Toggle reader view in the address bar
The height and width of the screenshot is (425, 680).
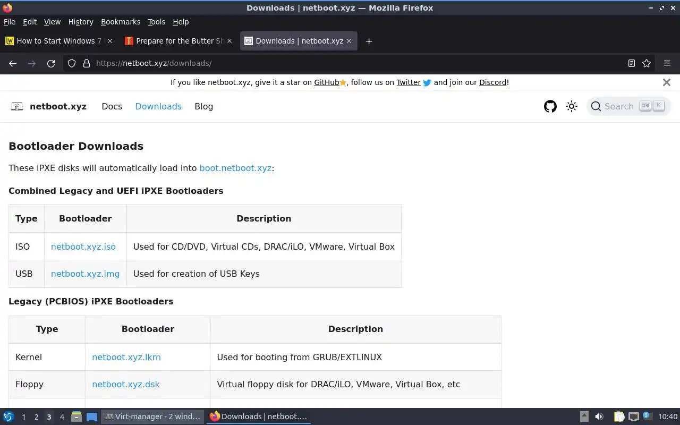tap(632, 63)
